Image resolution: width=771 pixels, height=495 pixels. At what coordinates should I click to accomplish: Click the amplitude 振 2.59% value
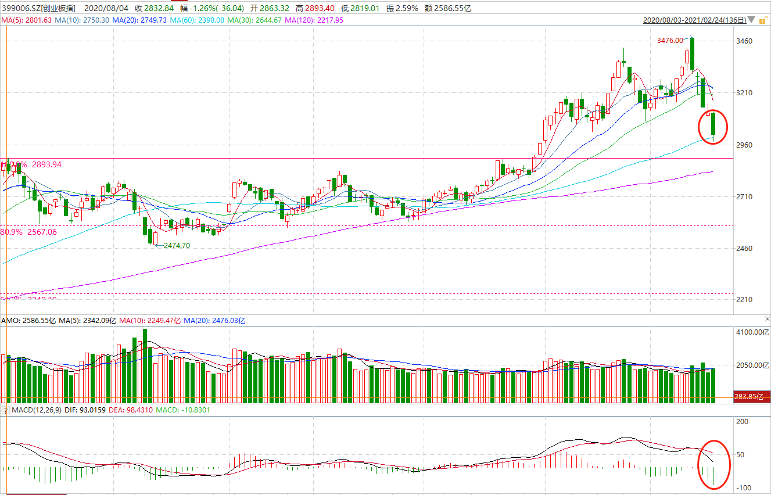click(403, 8)
